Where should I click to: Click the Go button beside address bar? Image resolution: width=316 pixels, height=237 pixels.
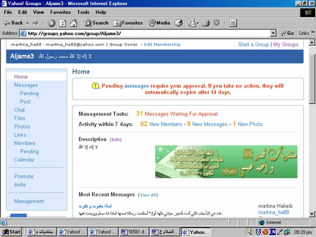[x=288, y=33]
